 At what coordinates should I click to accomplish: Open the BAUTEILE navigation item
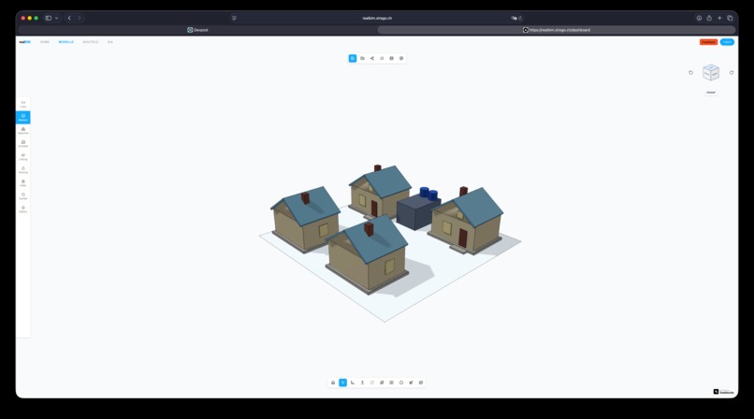tap(91, 42)
